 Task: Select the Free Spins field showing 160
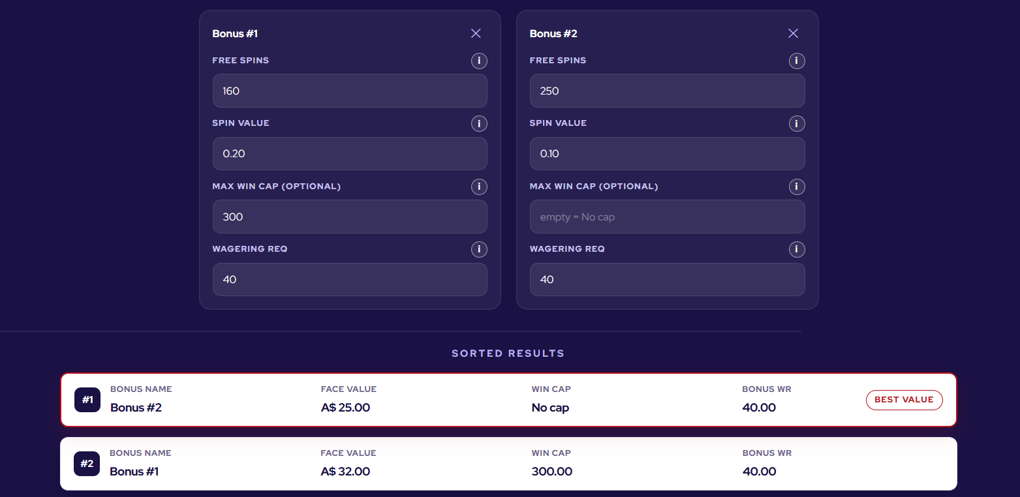pyautogui.click(x=350, y=91)
